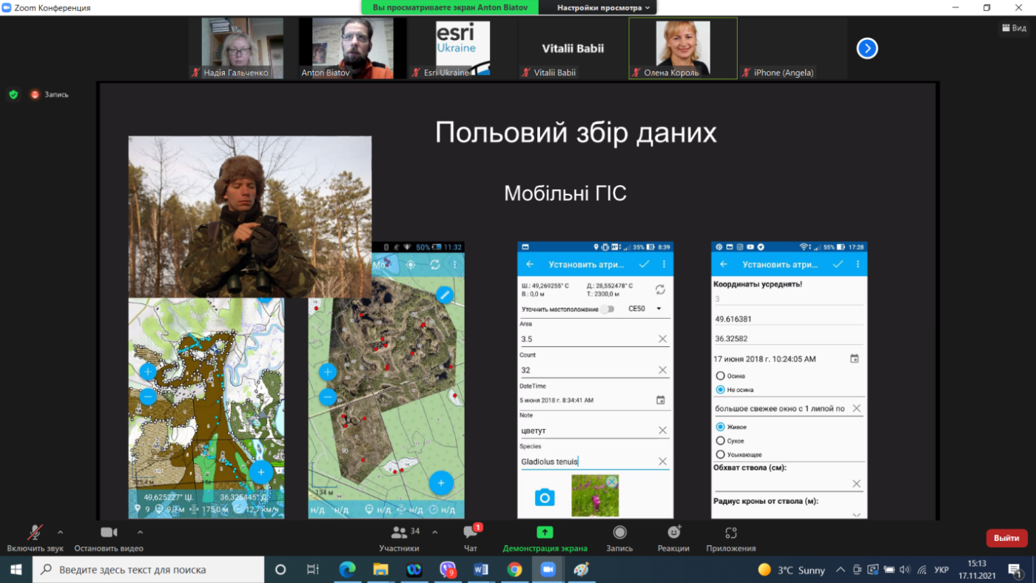Click the latitude field 49.616381

point(789,320)
